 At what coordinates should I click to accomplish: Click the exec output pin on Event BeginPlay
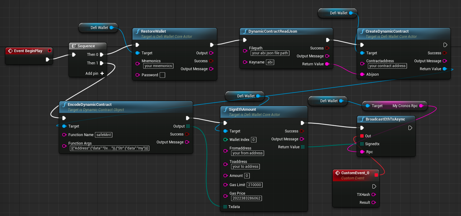pos(48,59)
